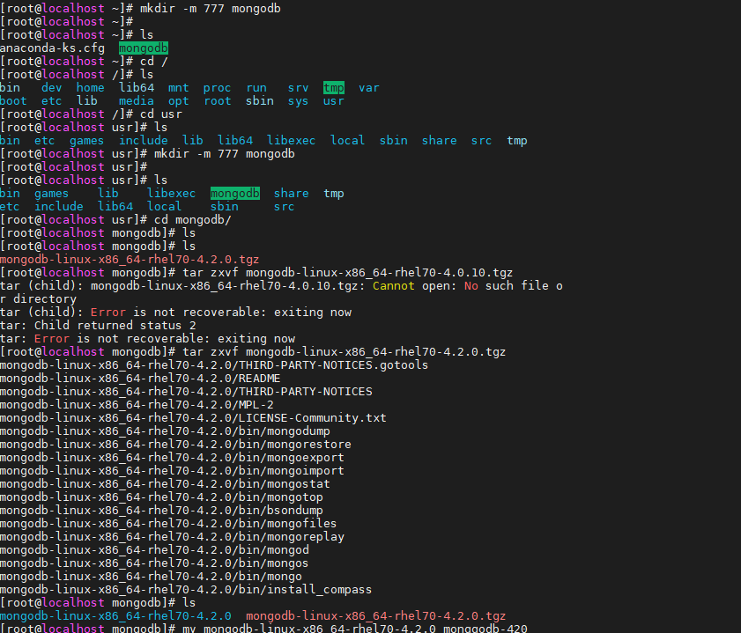Click the 'games' entry in first usr listing
The height and width of the screenshot is (633, 741).
click(86, 141)
